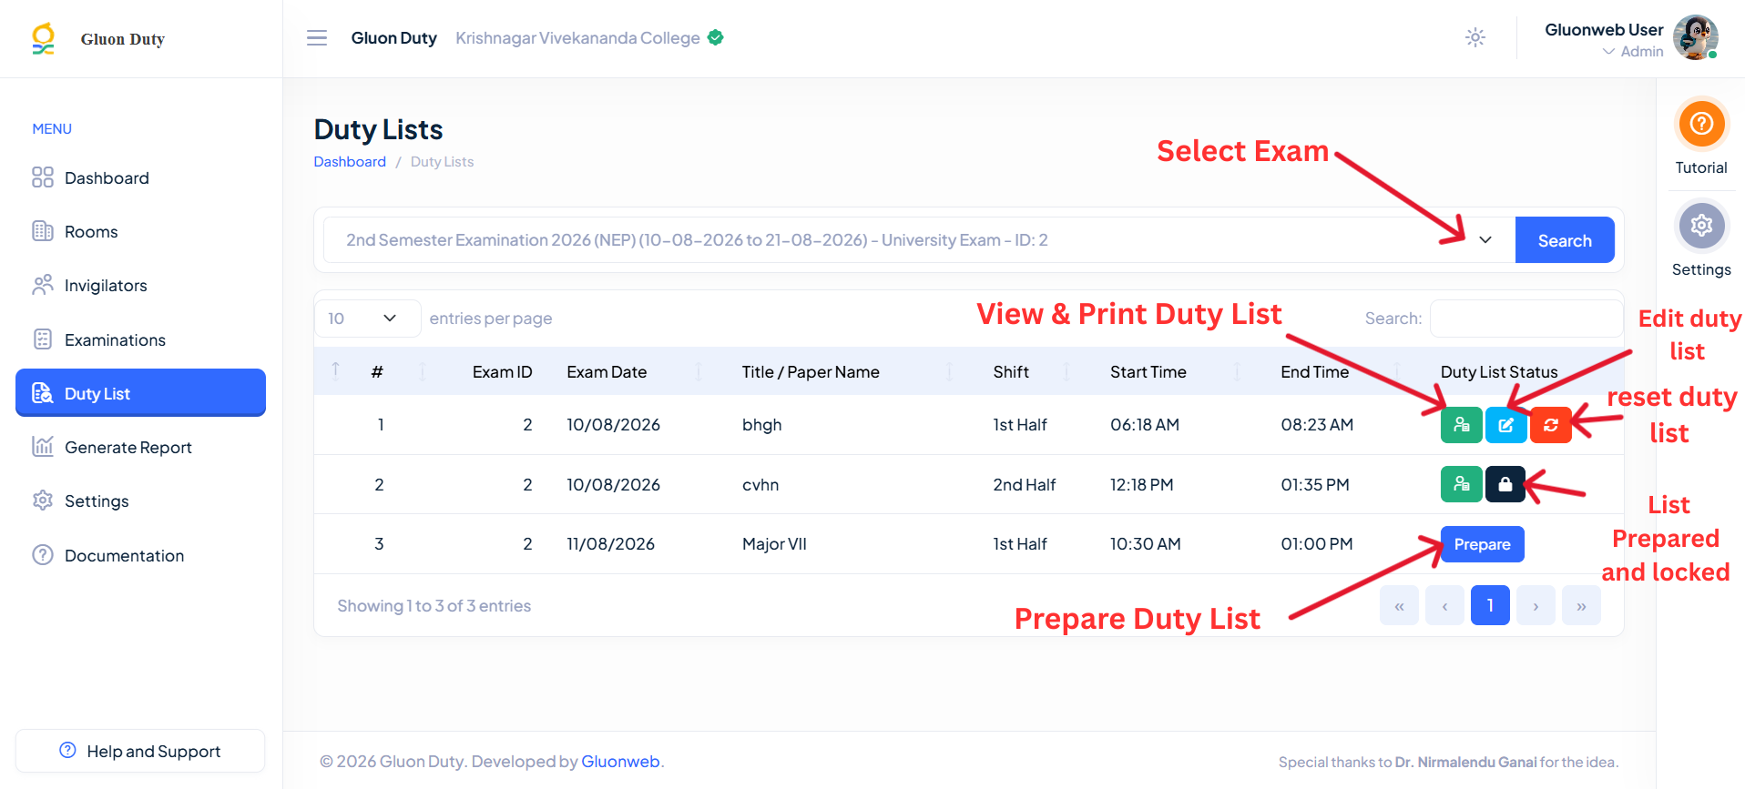Open Invigilators in the sidebar

141,285
